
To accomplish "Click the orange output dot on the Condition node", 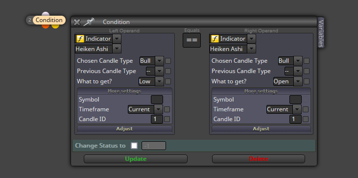I will click(46, 26).
